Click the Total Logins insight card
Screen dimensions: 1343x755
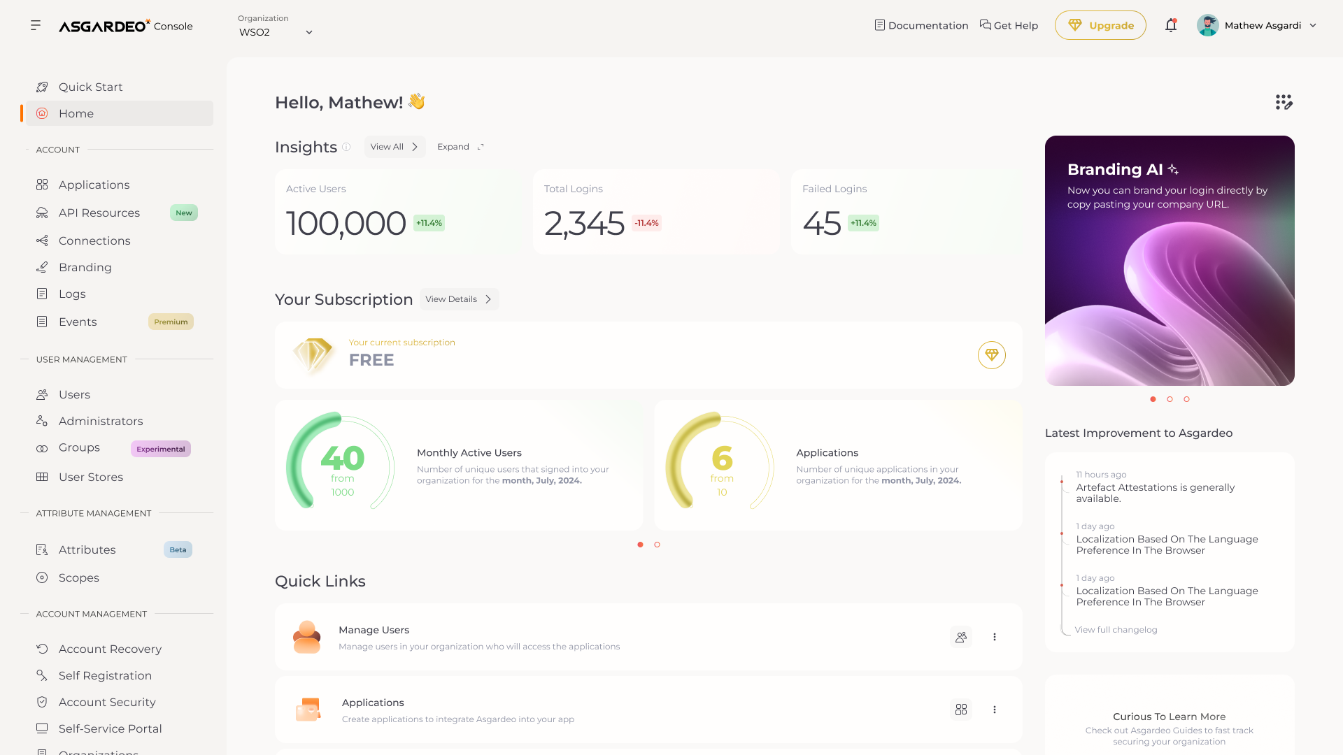[x=656, y=213]
